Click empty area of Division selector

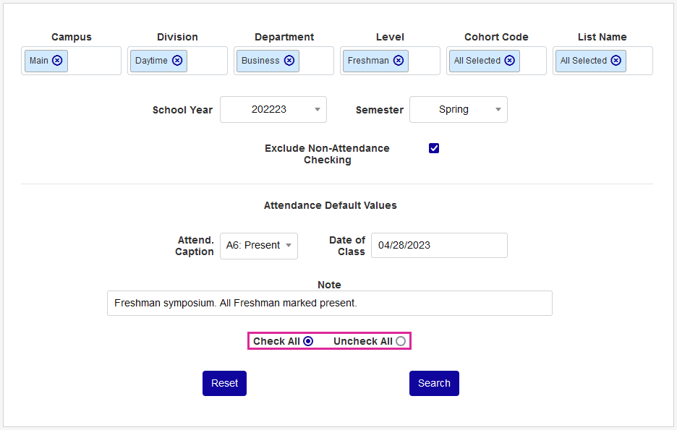tap(207, 61)
